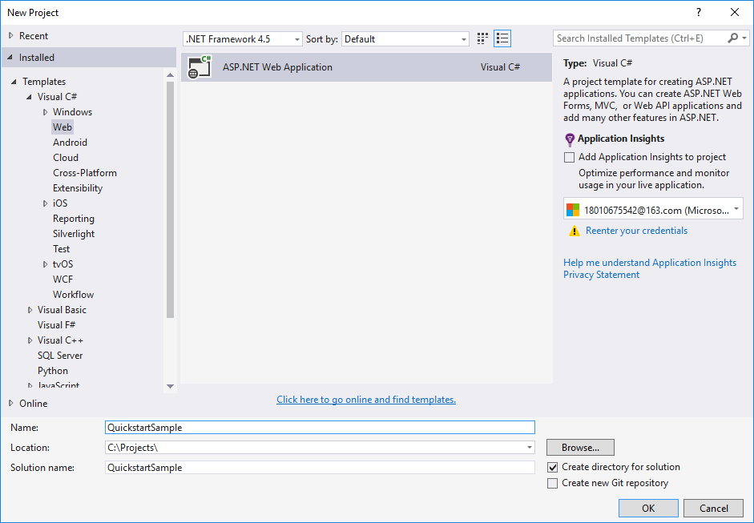Click the help question mark icon
This screenshot has height=523, width=754.
pyautogui.click(x=699, y=12)
